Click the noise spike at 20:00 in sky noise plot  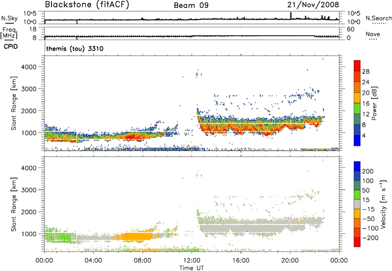pyautogui.click(x=291, y=16)
